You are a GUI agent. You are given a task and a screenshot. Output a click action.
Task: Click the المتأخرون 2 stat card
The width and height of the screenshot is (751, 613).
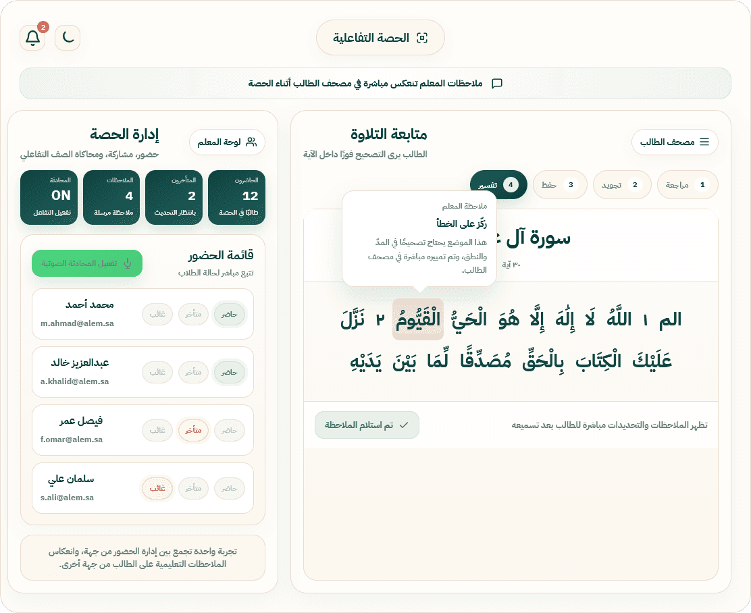click(x=174, y=197)
